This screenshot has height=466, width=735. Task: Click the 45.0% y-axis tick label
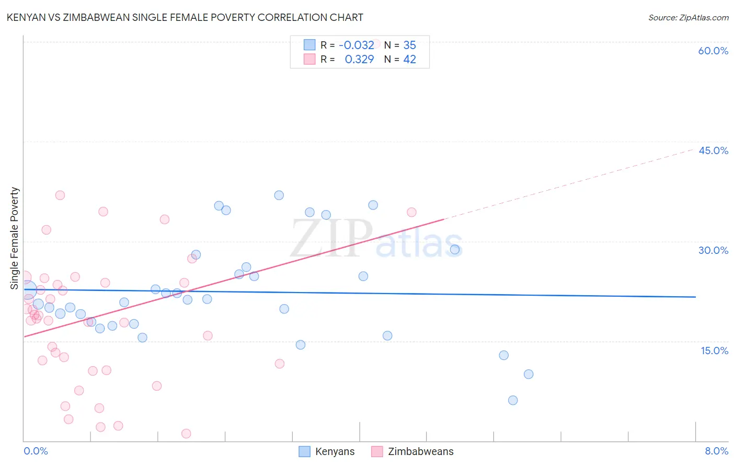[x=713, y=150]
